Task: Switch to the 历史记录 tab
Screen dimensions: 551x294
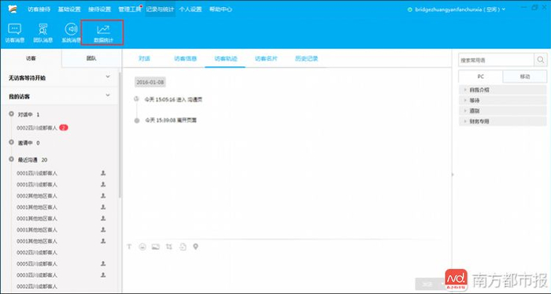Action: pos(306,59)
